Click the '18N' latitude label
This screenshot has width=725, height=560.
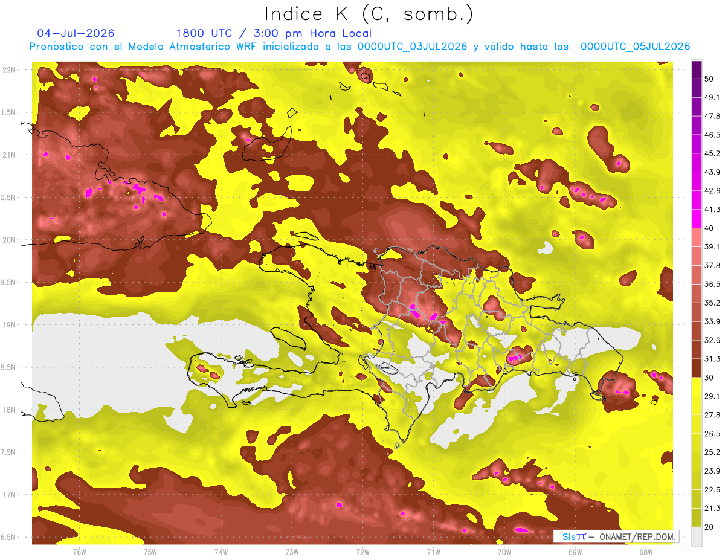tap(10, 410)
